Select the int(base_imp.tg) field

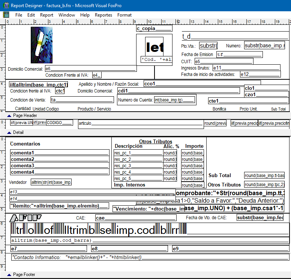click(x=174, y=100)
